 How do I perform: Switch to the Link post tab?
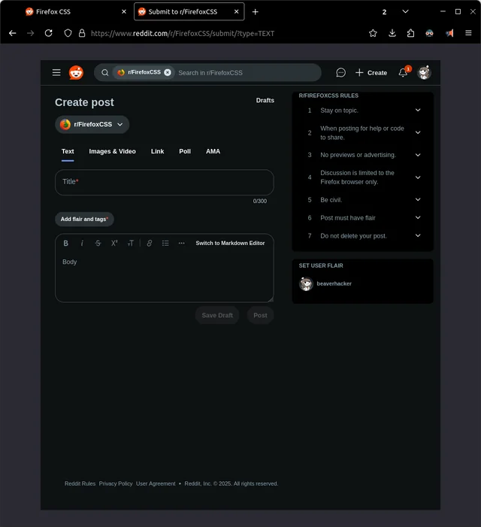157,152
